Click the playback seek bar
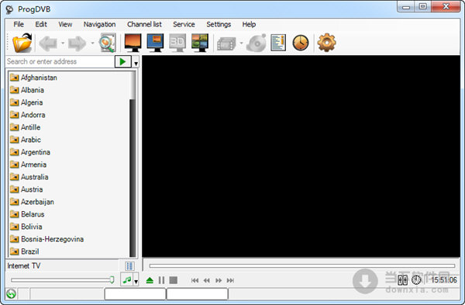This screenshot has height=305, width=465. (302, 265)
